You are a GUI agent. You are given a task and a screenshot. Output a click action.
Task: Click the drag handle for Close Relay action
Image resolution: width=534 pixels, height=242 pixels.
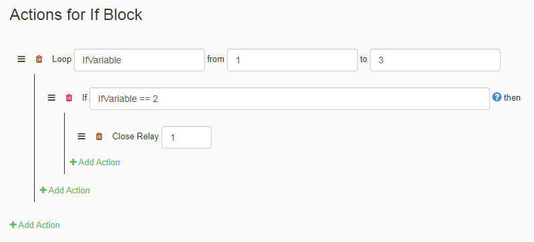(81, 137)
